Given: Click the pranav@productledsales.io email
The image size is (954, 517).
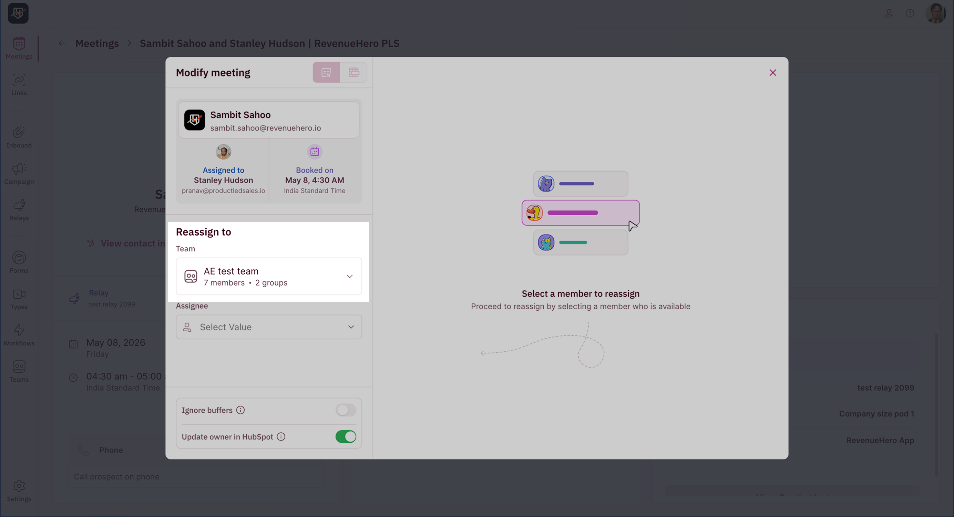Looking at the screenshot, I should coord(223,191).
